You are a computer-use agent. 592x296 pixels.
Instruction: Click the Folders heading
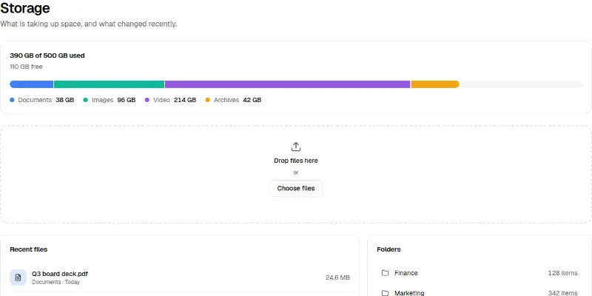click(x=388, y=249)
